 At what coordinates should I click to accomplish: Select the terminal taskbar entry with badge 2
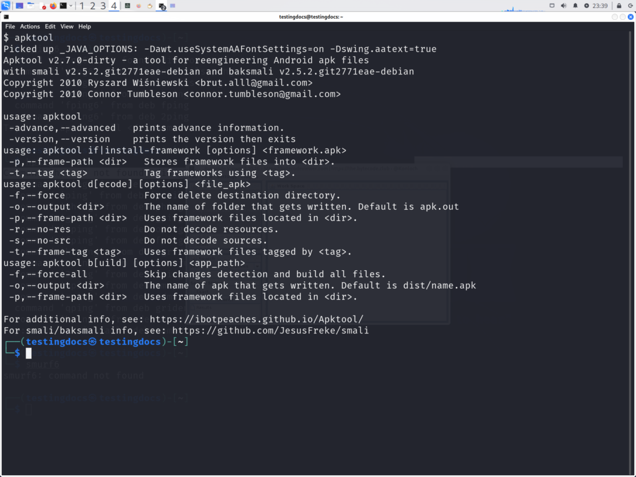[x=161, y=6]
